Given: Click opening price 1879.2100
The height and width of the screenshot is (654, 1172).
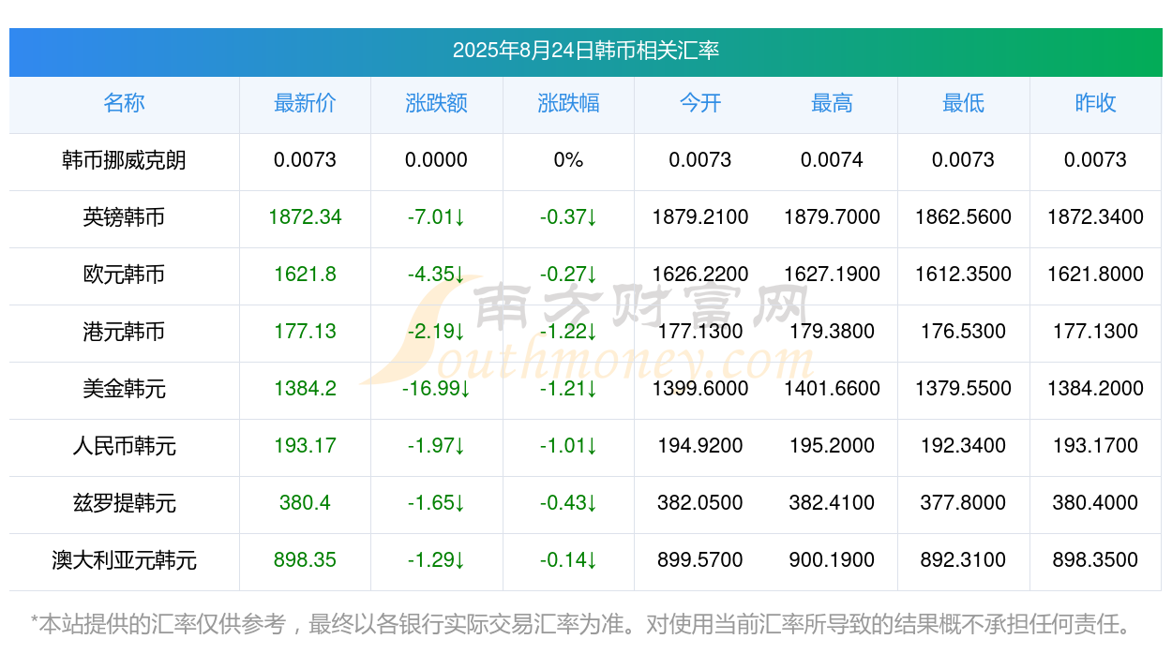Looking at the screenshot, I should pos(700,217).
